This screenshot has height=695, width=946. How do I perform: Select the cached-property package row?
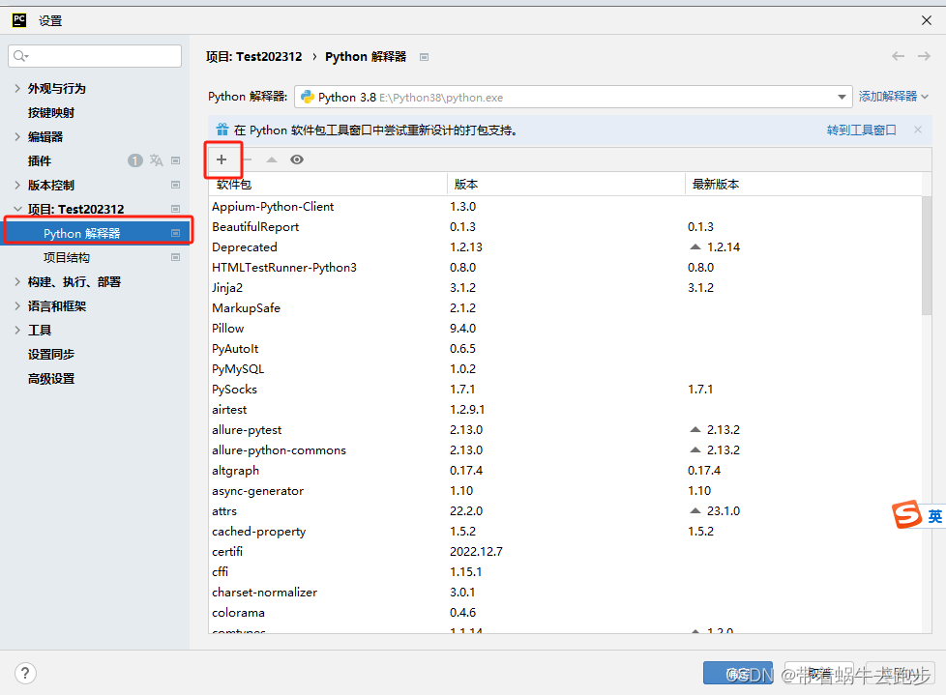565,531
